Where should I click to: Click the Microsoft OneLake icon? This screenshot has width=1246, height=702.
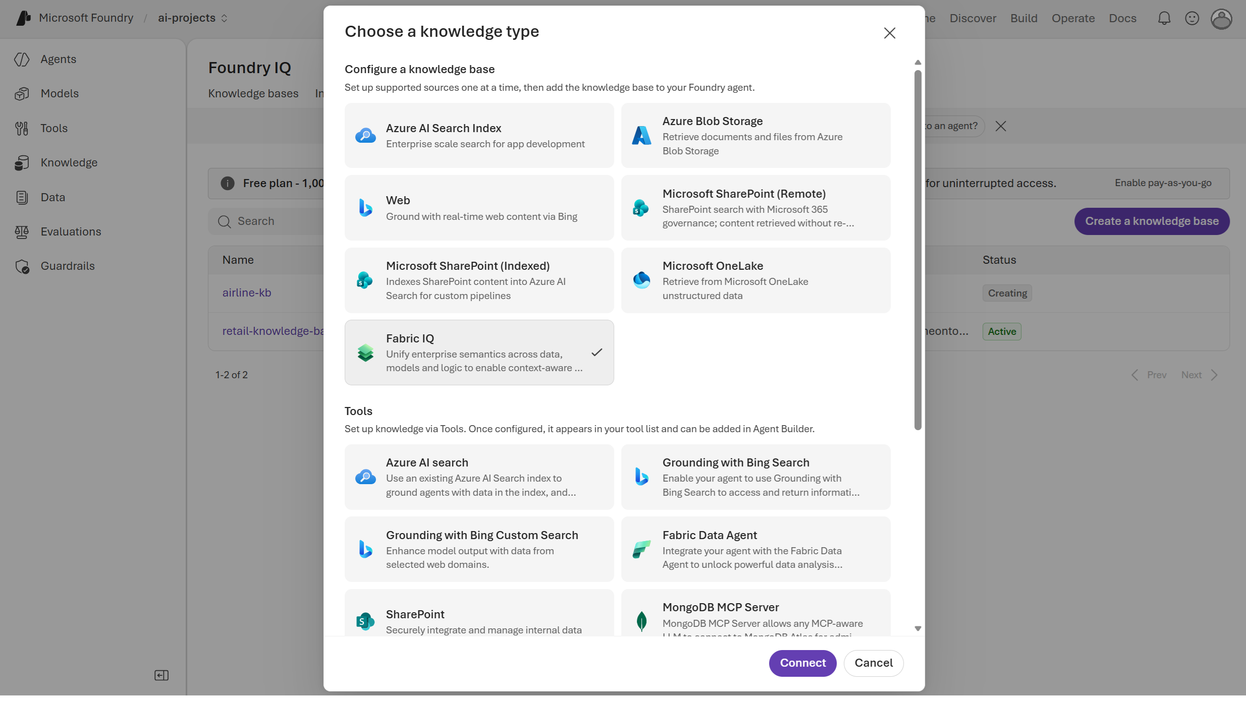coord(641,280)
